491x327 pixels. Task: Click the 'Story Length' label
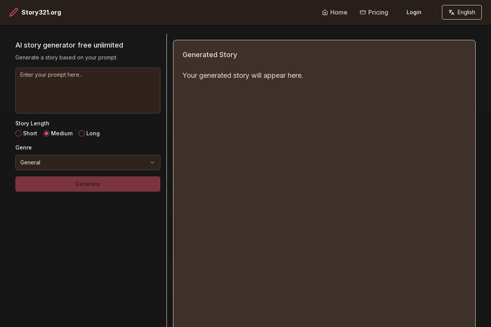pos(32,123)
